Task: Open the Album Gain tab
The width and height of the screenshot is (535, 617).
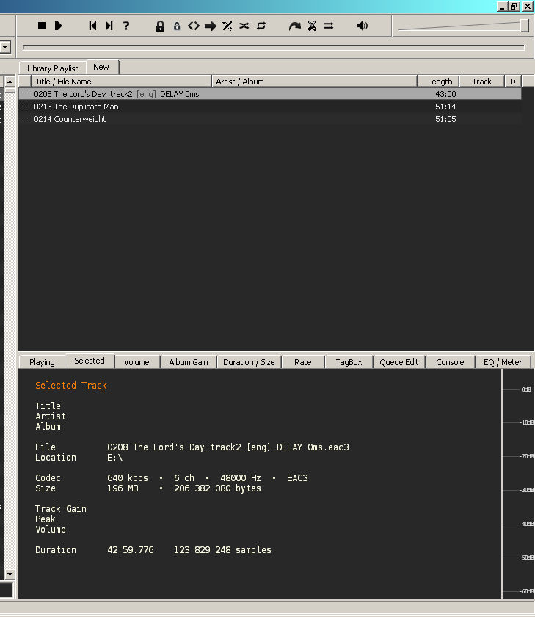Action: tap(189, 362)
